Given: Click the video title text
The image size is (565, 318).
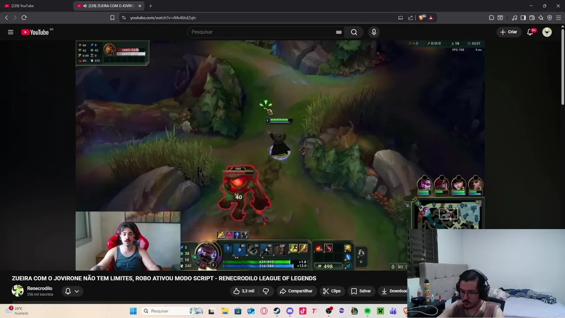Looking at the screenshot, I should click(x=164, y=278).
